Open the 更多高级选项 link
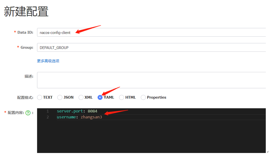 point(48,61)
